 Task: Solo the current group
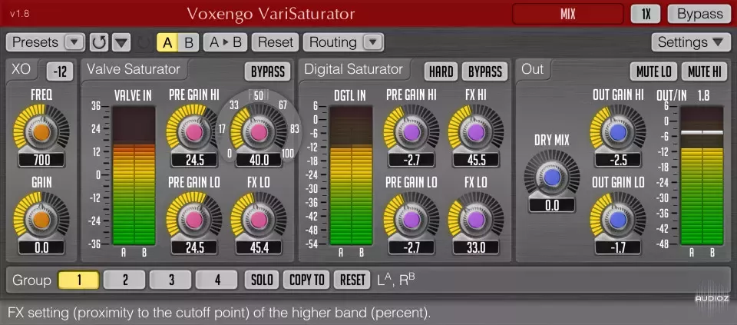point(261,280)
